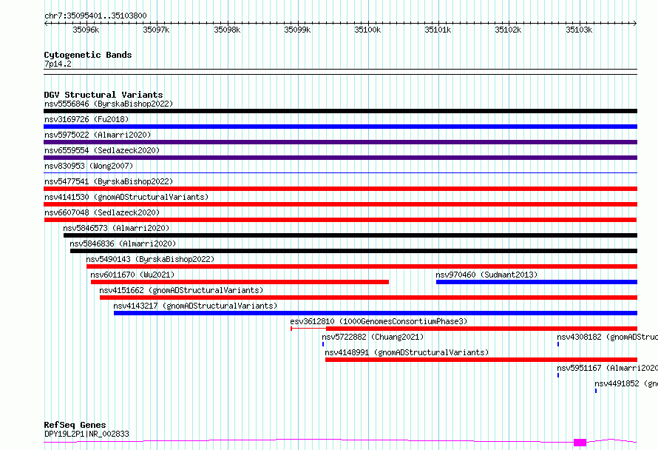The height and width of the screenshot is (450, 658).
Task: Click the 35099k ruler tick label
Action: tap(297, 30)
